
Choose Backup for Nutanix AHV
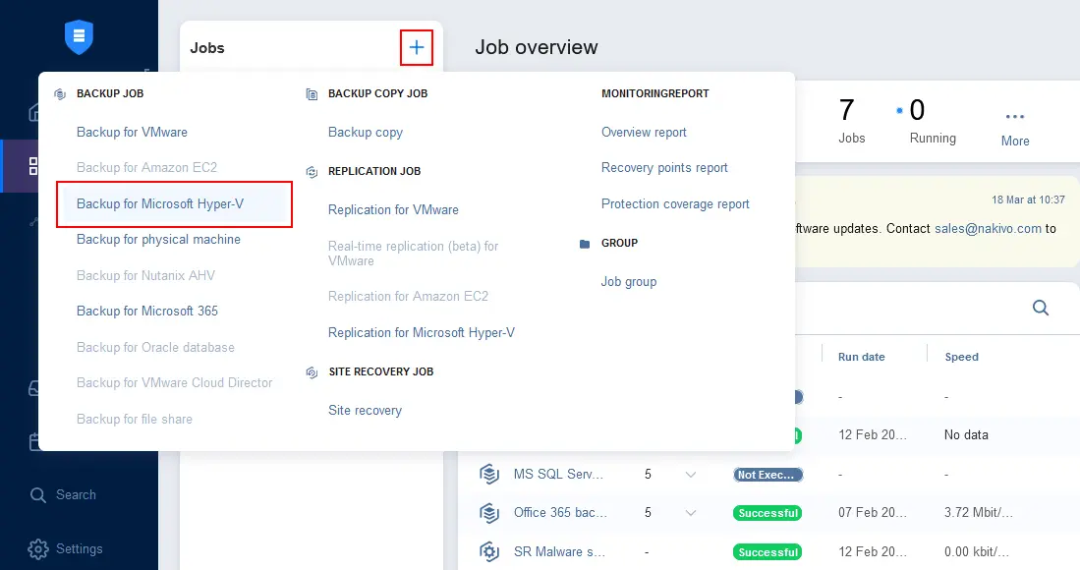click(x=145, y=275)
